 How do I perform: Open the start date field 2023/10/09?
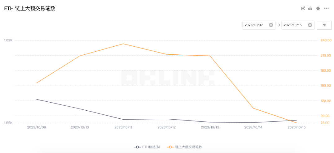[x=254, y=25]
